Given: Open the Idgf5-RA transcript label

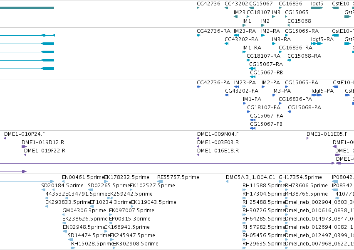Looking at the screenshot, I should [x=322, y=39].
